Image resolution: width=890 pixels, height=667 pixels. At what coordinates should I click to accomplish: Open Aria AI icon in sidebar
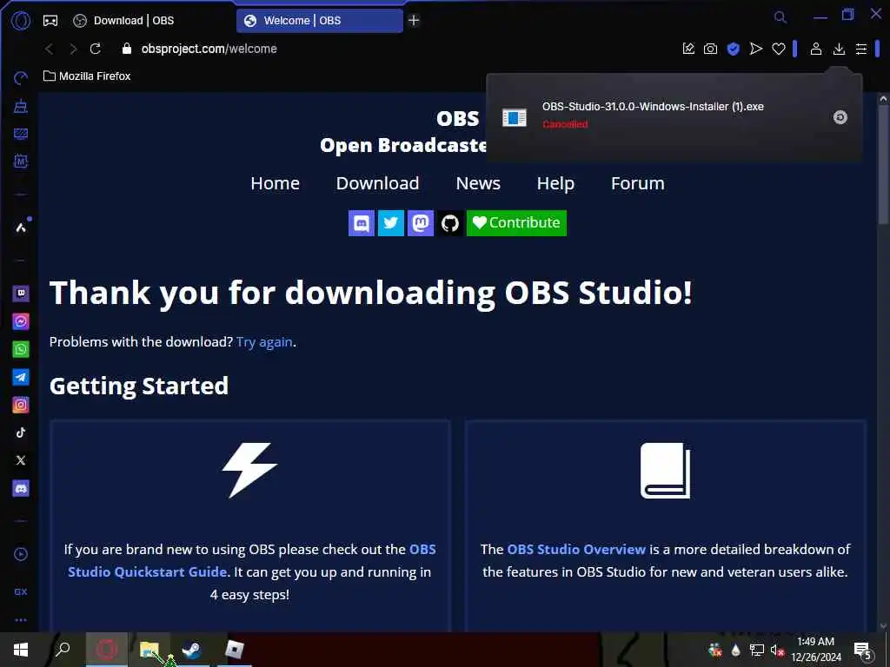tap(21, 228)
